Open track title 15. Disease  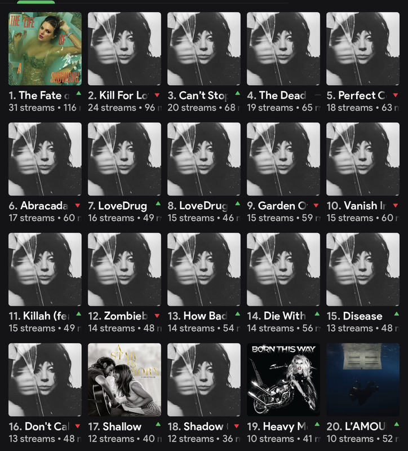(x=354, y=316)
